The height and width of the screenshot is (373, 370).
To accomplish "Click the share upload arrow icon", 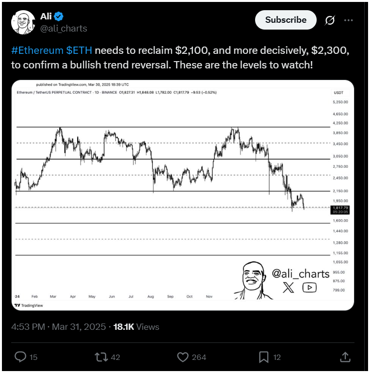I will click(x=345, y=357).
